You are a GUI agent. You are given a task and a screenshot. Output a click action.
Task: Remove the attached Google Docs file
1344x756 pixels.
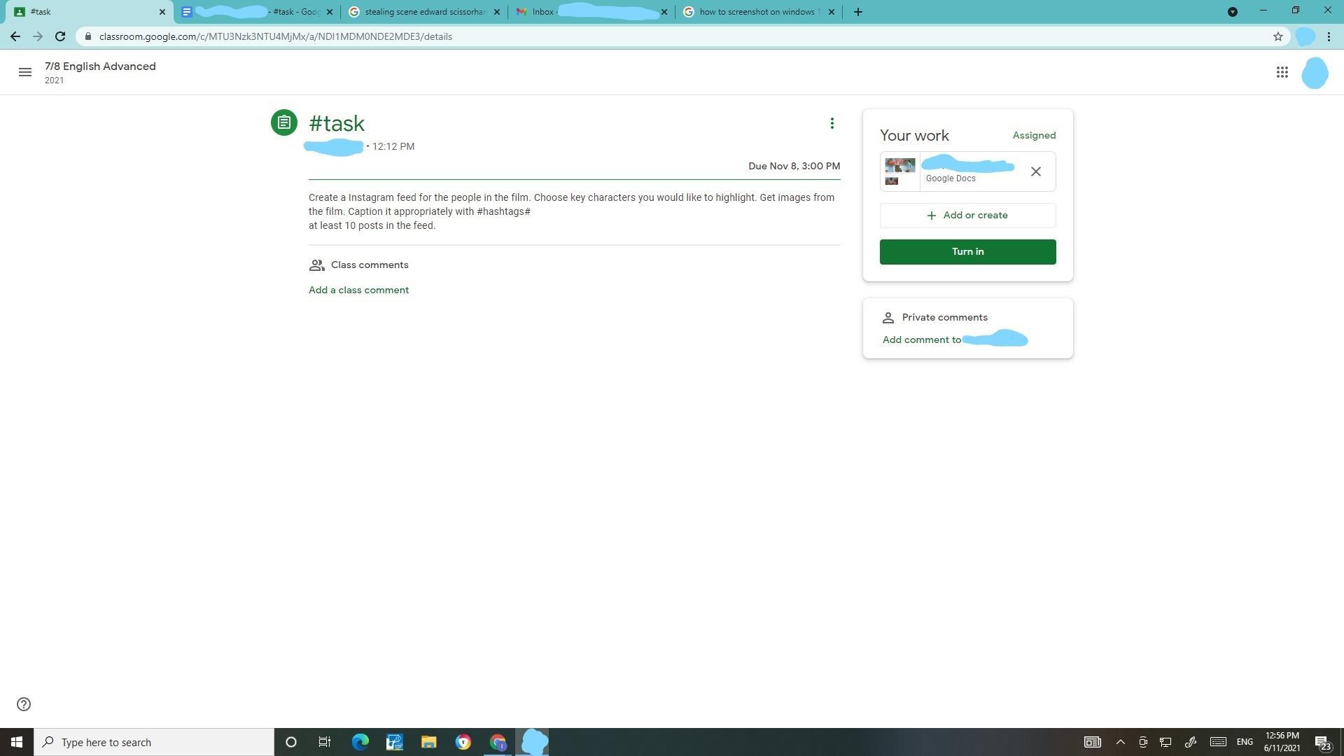click(x=1035, y=171)
